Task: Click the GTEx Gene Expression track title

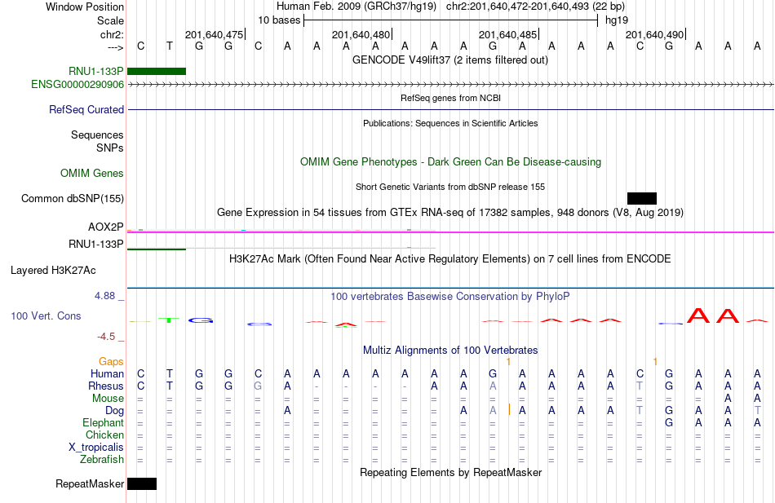Action: point(450,213)
